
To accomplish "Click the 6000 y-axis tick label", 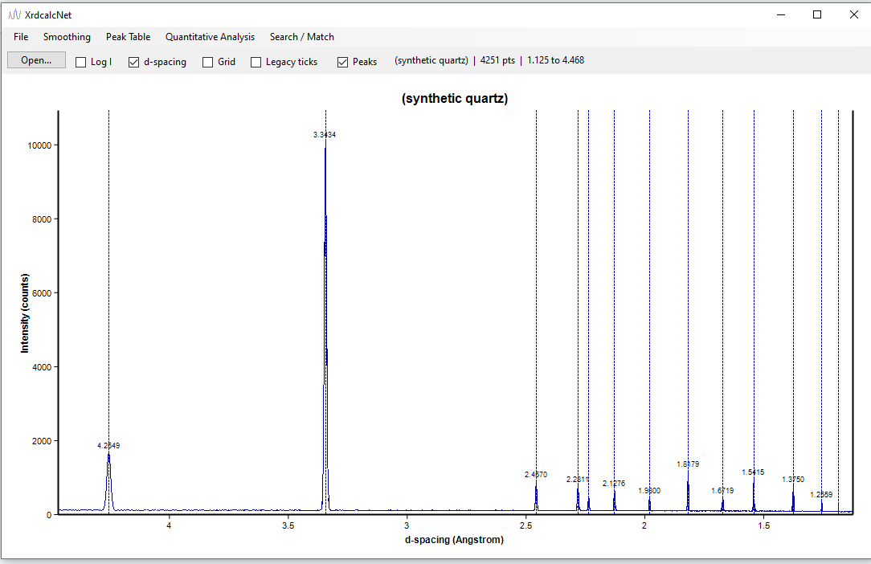I will pos(42,293).
